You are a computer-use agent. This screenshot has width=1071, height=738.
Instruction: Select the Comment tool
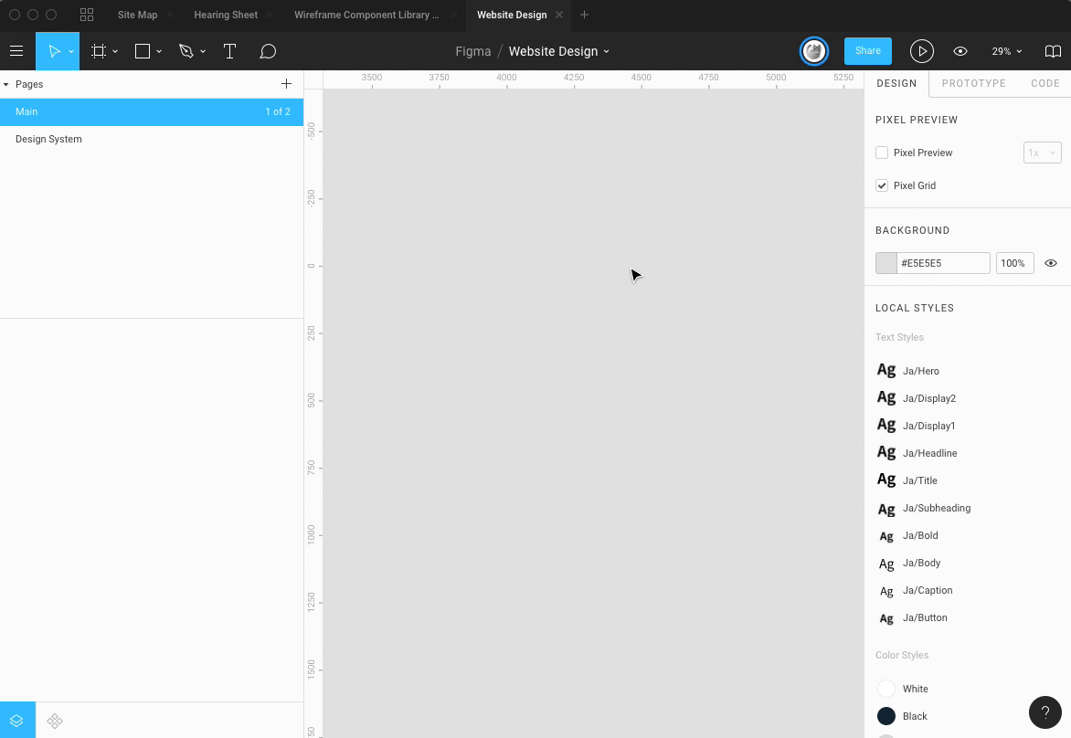pos(268,51)
